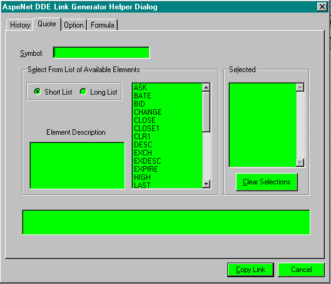Click the generated link output box
331x284 pixels.
pyautogui.click(x=166, y=223)
